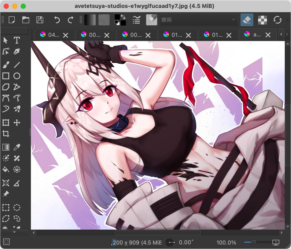Show previous document tabs with left arrow
The width and height of the screenshot is (291, 249).
pyautogui.click(x=281, y=34)
